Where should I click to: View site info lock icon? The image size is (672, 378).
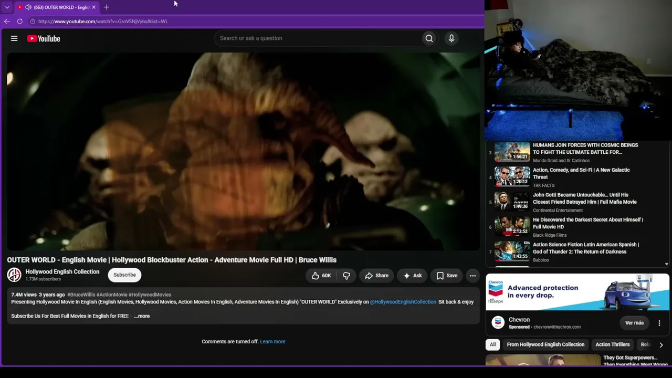tap(33, 22)
